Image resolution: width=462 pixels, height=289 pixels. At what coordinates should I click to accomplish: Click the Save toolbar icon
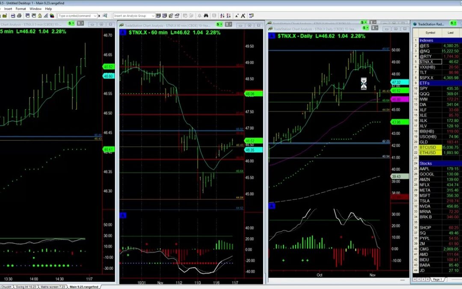coord(13,16)
